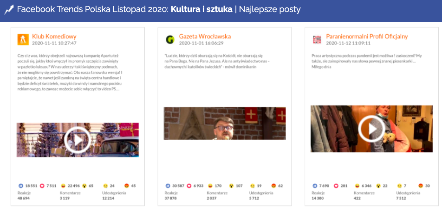Viewport: 442px width, 211px height.
Task: Click the sad emoji on Paranienormalni post
Action: pos(400,186)
